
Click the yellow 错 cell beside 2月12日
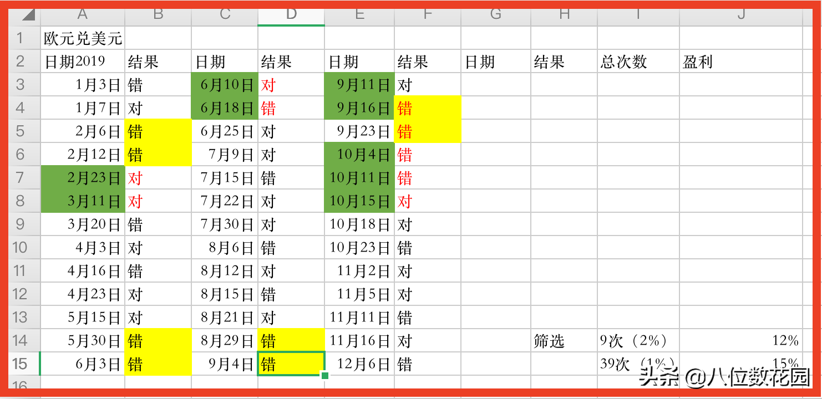tap(158, 155)
